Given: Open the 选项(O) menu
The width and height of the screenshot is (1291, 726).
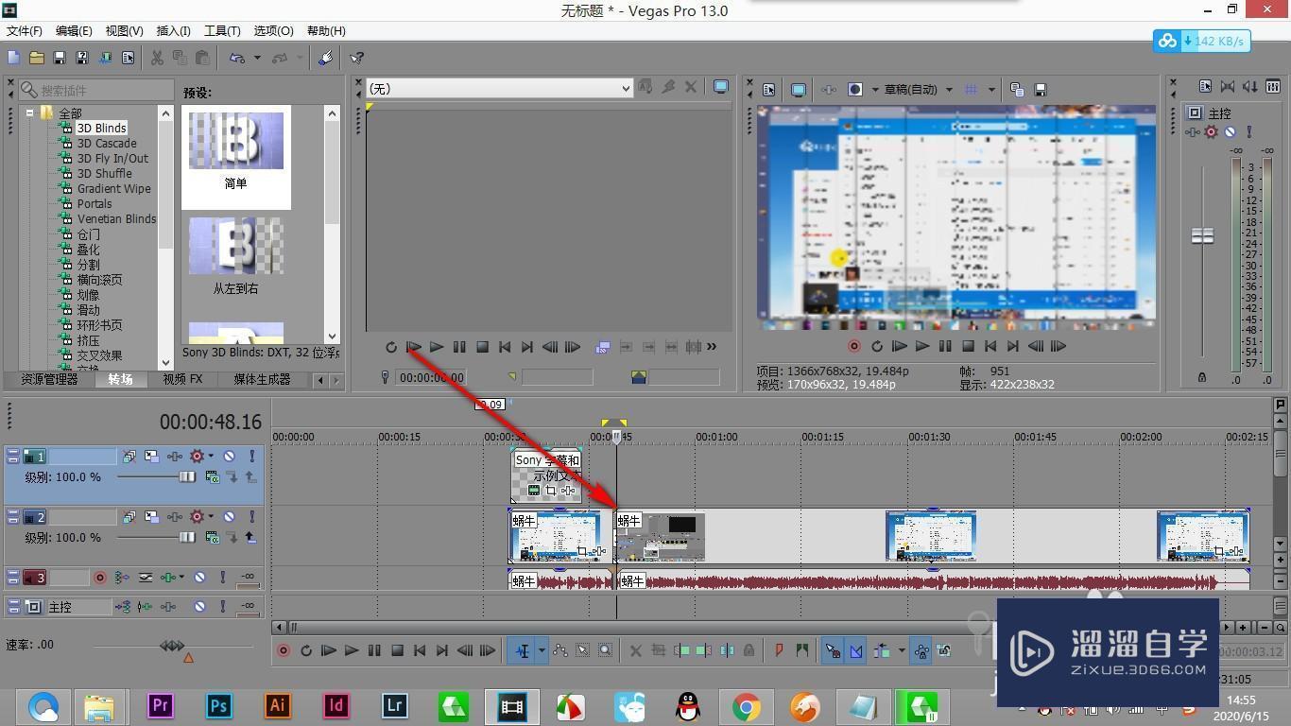Looking at the screenshot, I should pos(273,31).
